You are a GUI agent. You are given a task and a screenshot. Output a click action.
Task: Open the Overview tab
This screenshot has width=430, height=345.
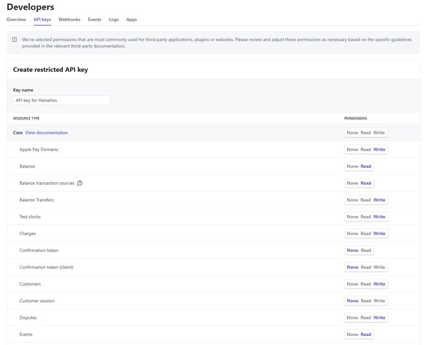[16, 20]
